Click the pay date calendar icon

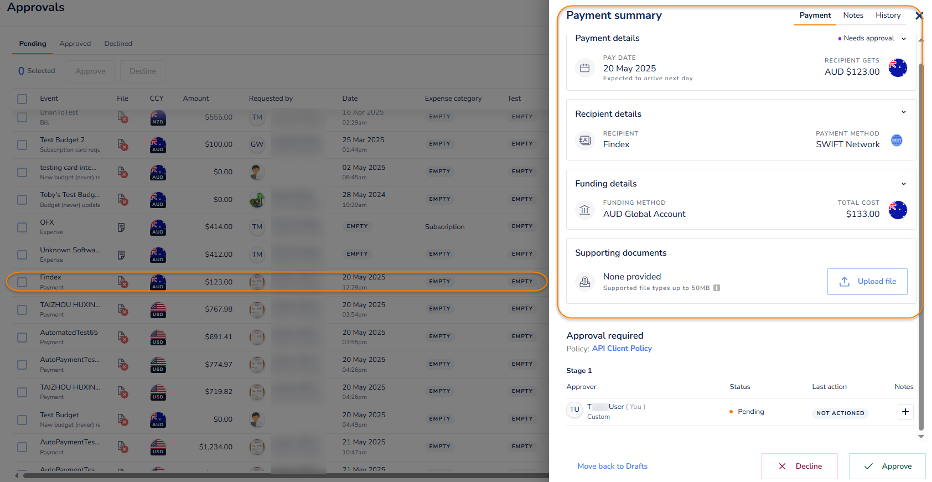584,68
